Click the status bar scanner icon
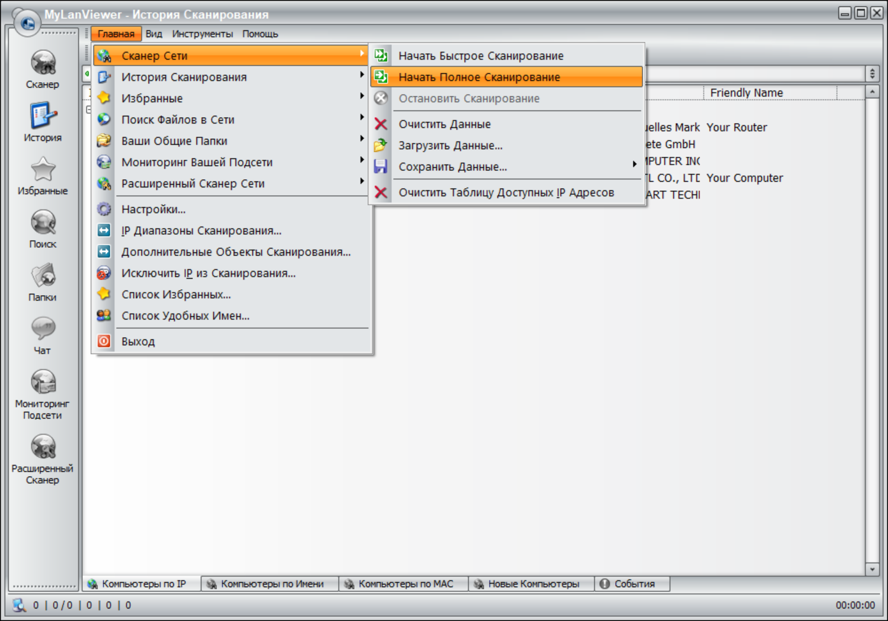Viewport: 888px width, 621px height. pyautogui.click(x=19, y=605)
